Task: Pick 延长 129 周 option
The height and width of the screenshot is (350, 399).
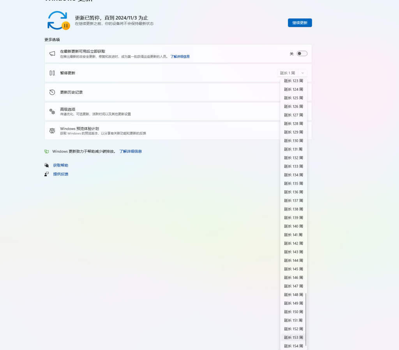Action: 293,132
